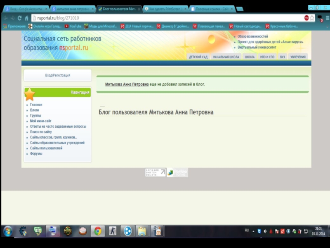Open the Митькова Анна Петровна profile link
330x248 pixels.
click(x=127, y=84)
